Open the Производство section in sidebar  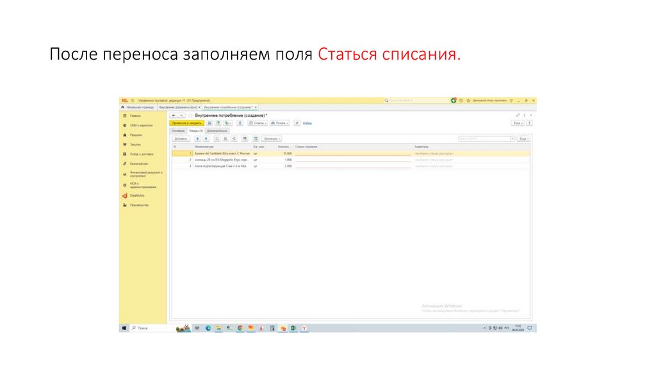pyautogui.click(x=143, y=206)
